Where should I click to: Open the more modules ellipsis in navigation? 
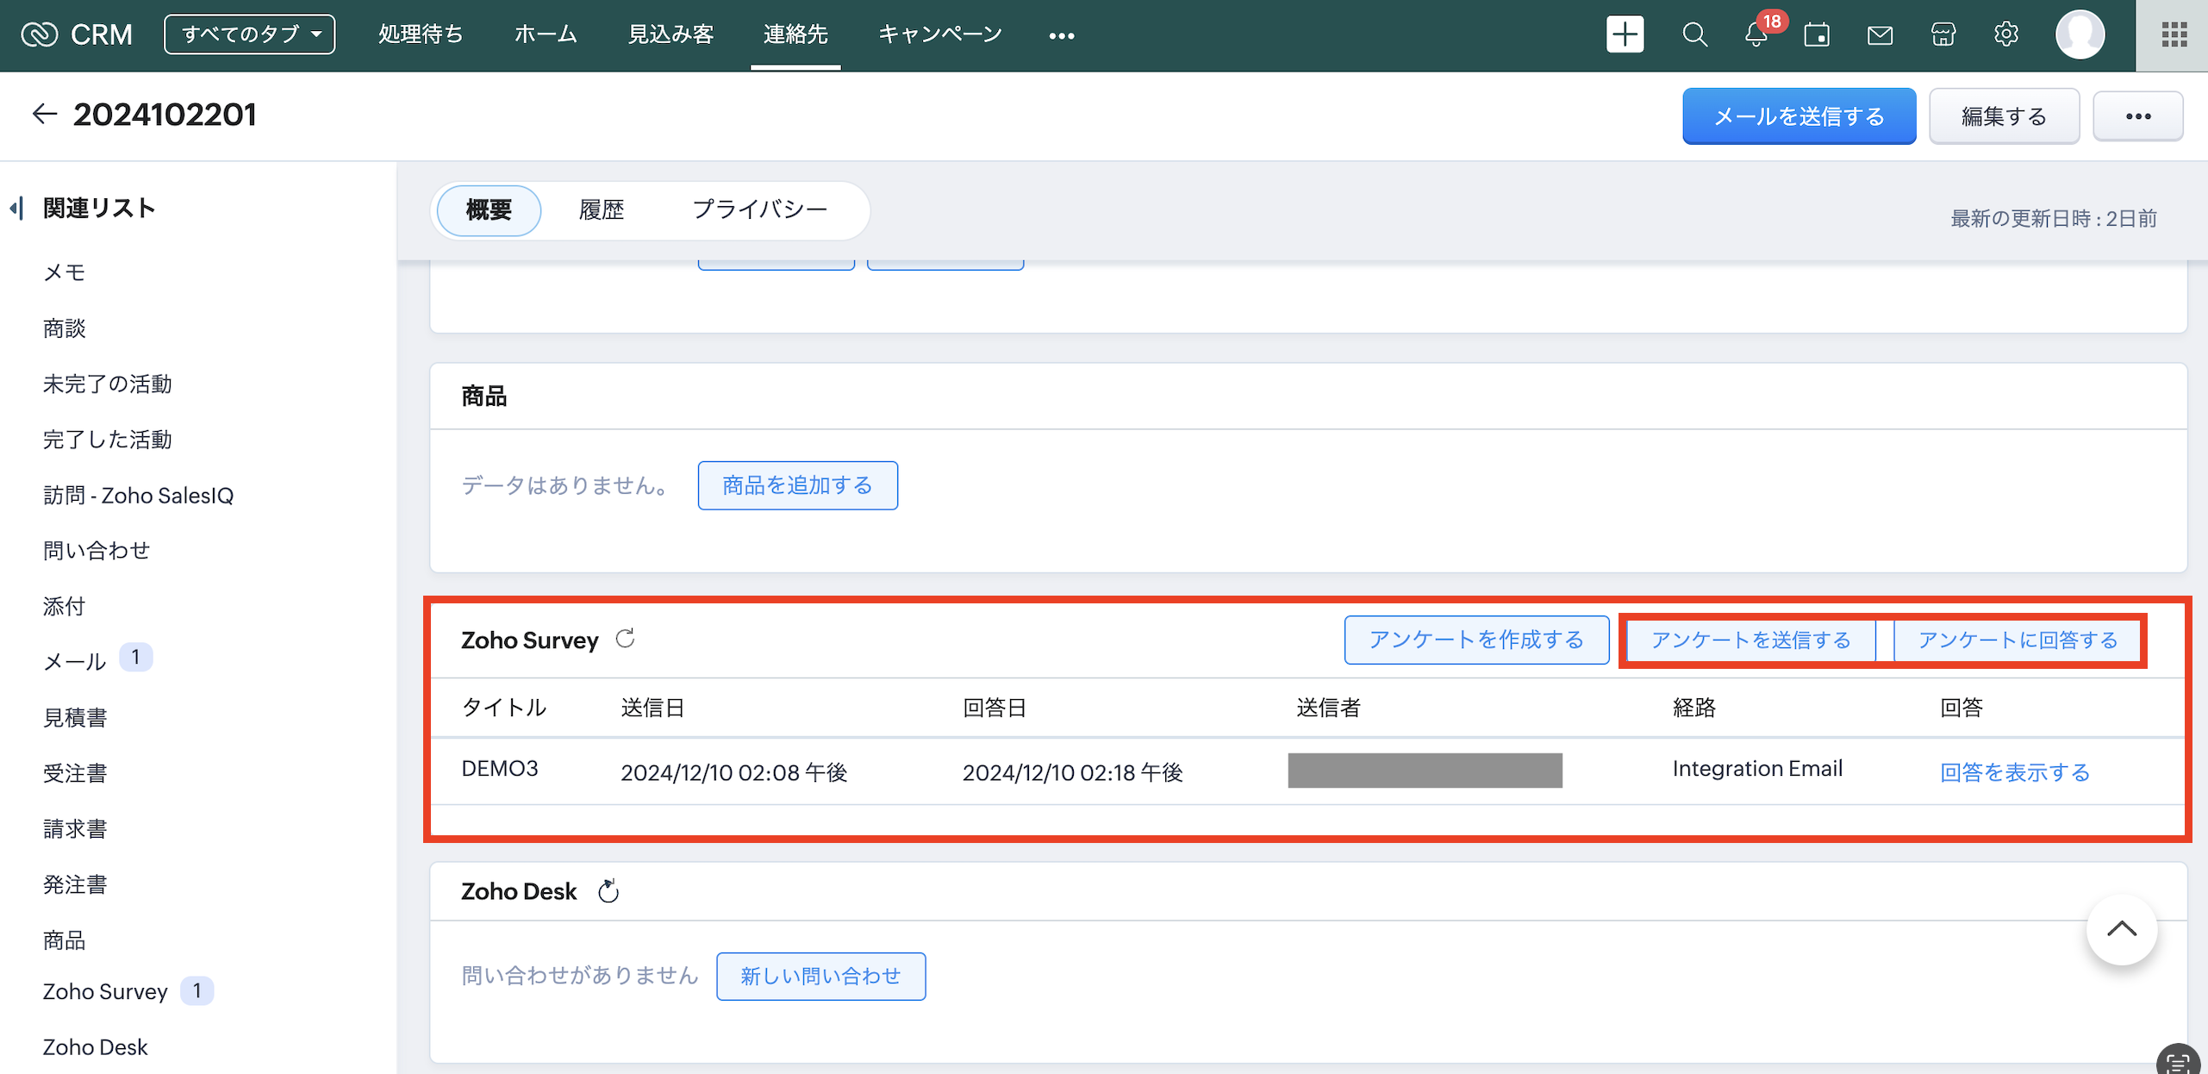pyautogui.click(x=1061, y=35)
